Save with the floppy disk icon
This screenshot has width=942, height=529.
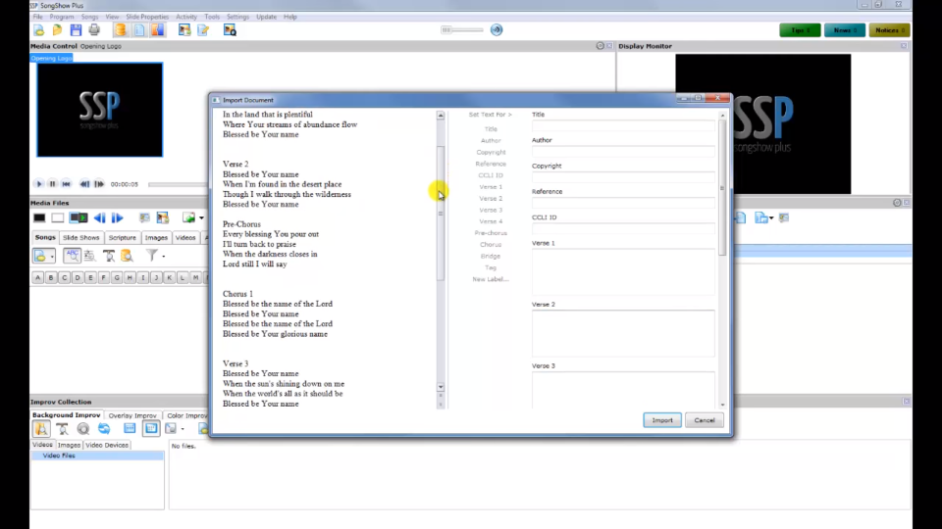point(76,30)
